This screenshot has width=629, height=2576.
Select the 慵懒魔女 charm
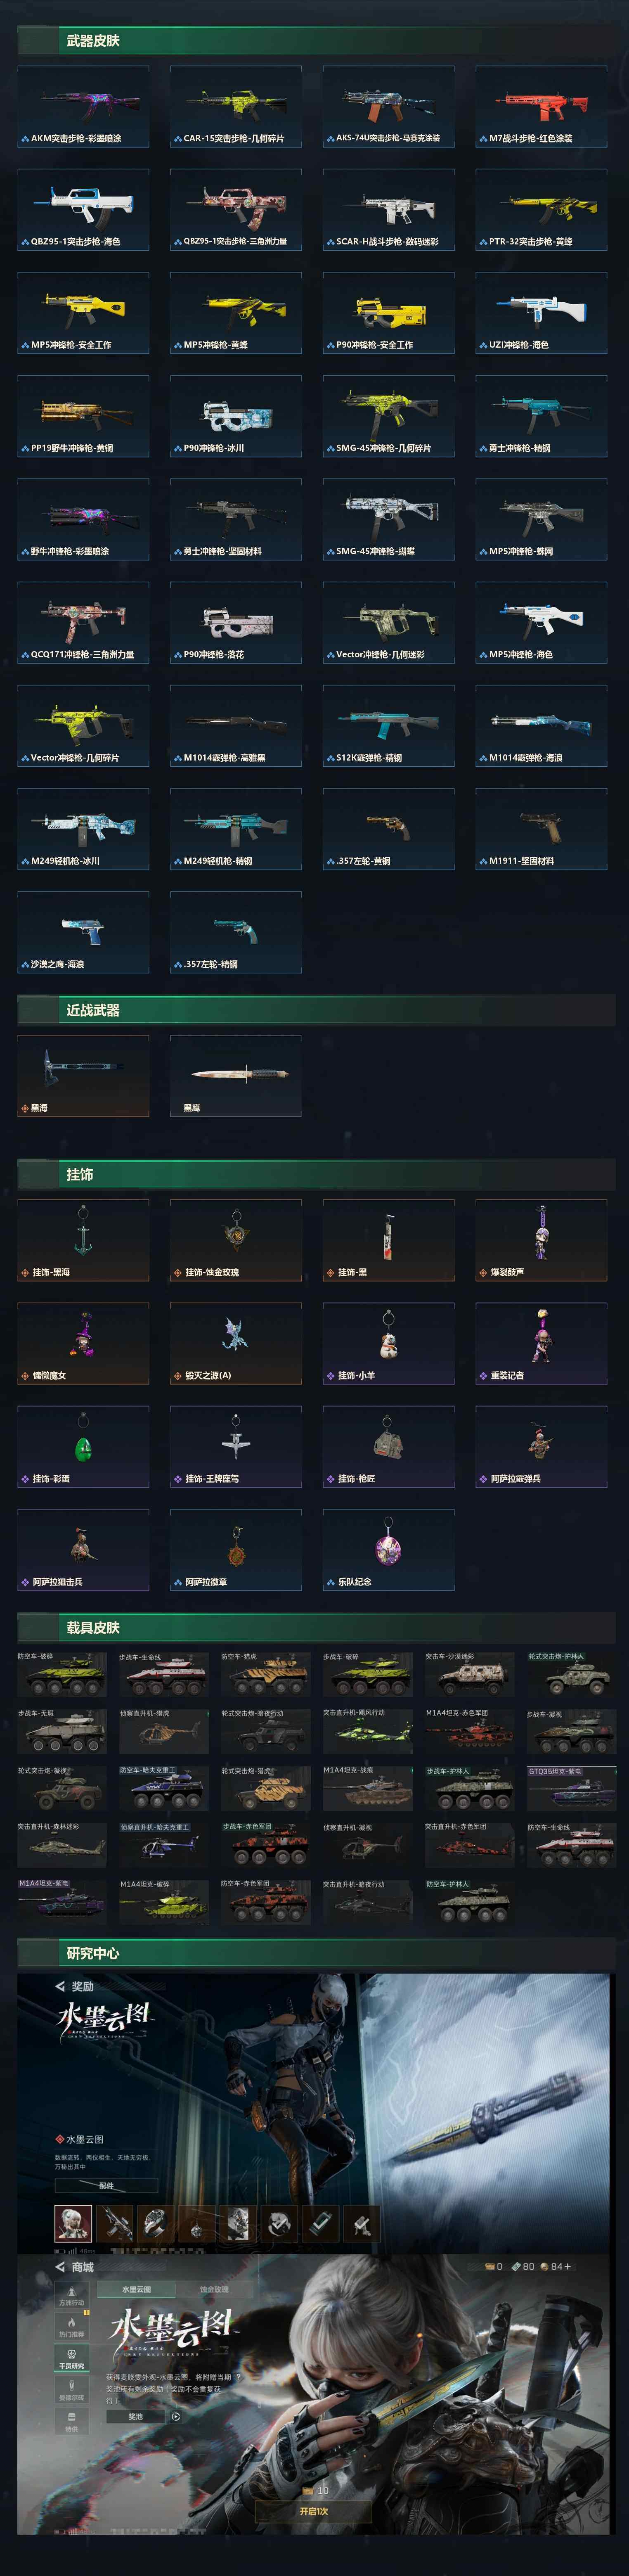click(x=83, y=1343)
